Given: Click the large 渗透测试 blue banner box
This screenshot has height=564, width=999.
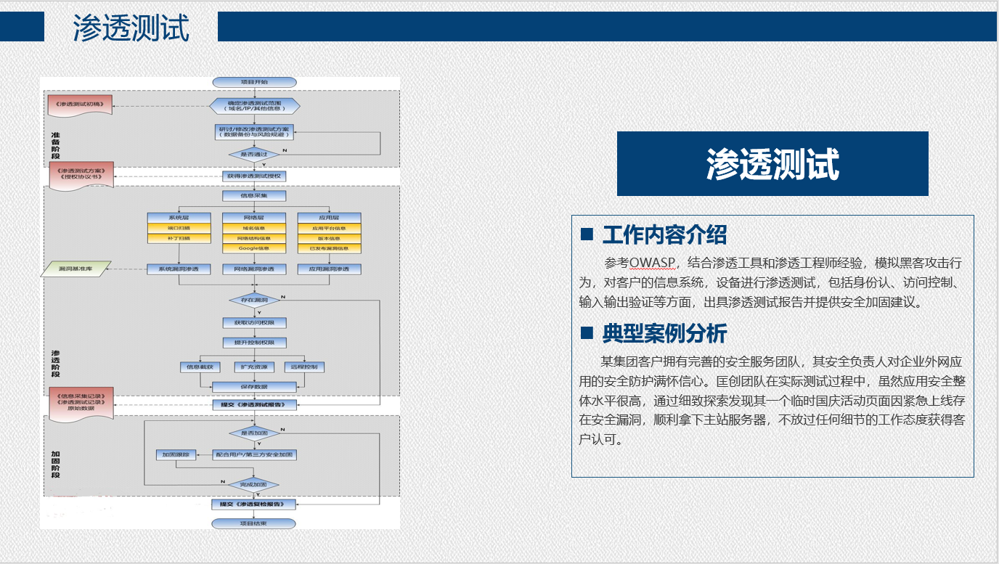Looking at the screenshot, I should [x=772, y=164].
